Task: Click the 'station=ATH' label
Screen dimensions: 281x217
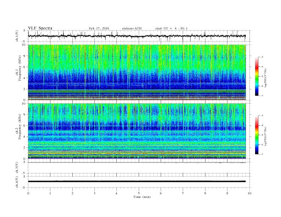Action: point(132,28)
